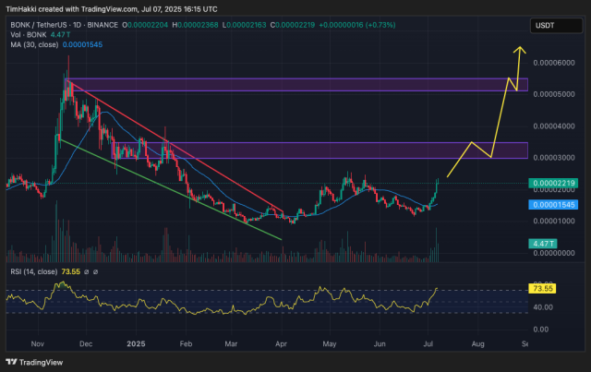Select the red descending trendline
Image resolution: width=591 pixels, height=372 pixels.
175,146
